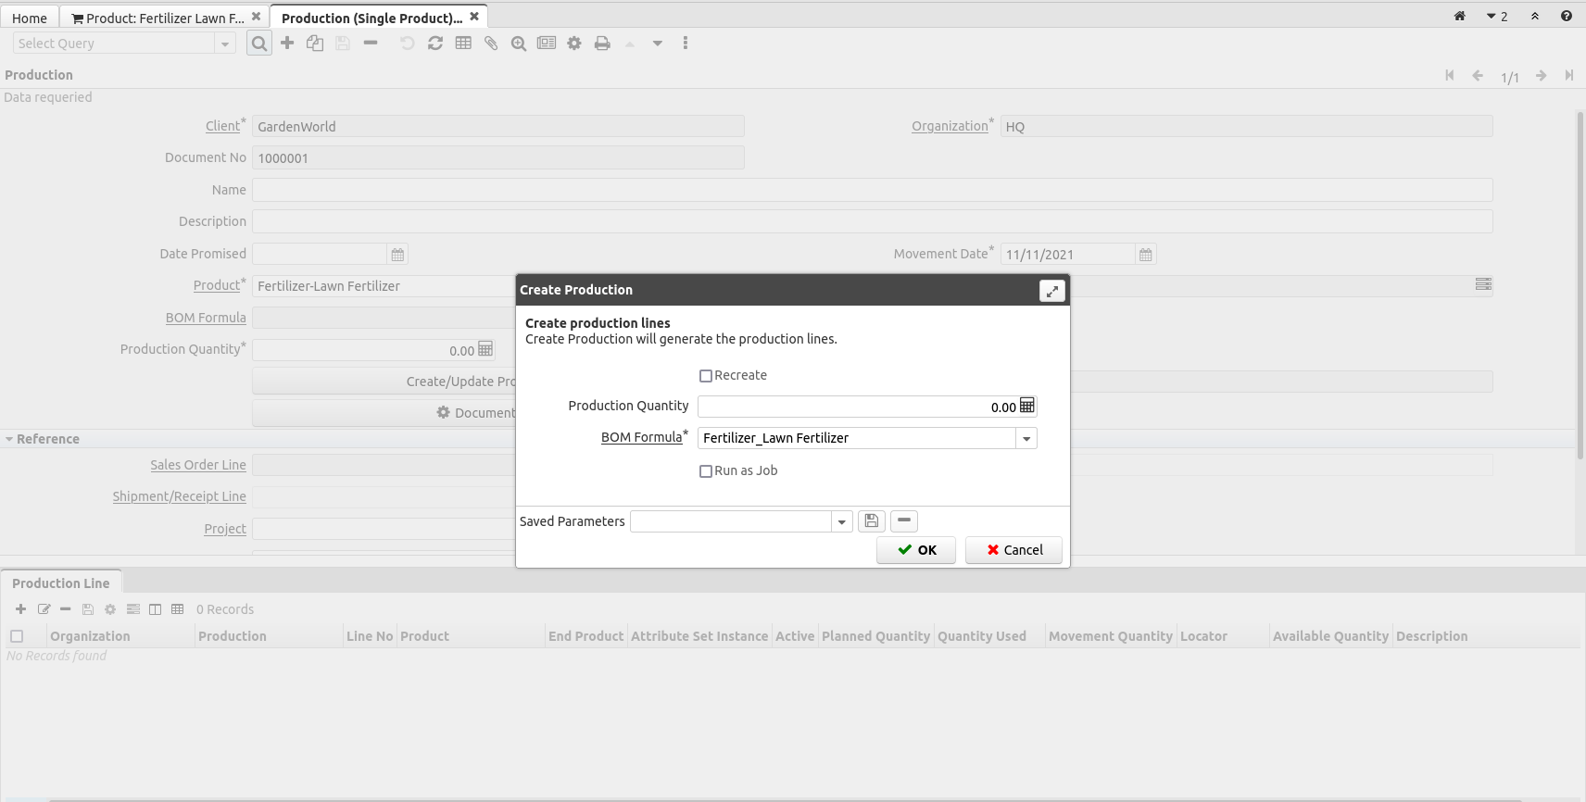Tick the select-all checkbox in Production Line grid
Image resolution: width=1586 pixels, height=802 pixels.
17,636
